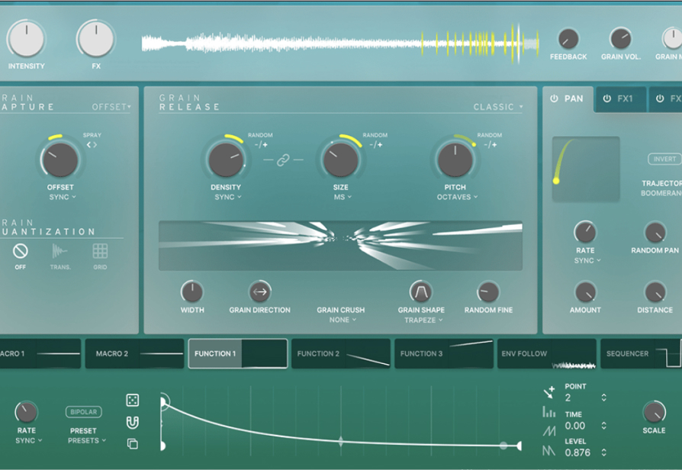
Task: Open the Preset Presets menu
Action: (x=87, y=440)
